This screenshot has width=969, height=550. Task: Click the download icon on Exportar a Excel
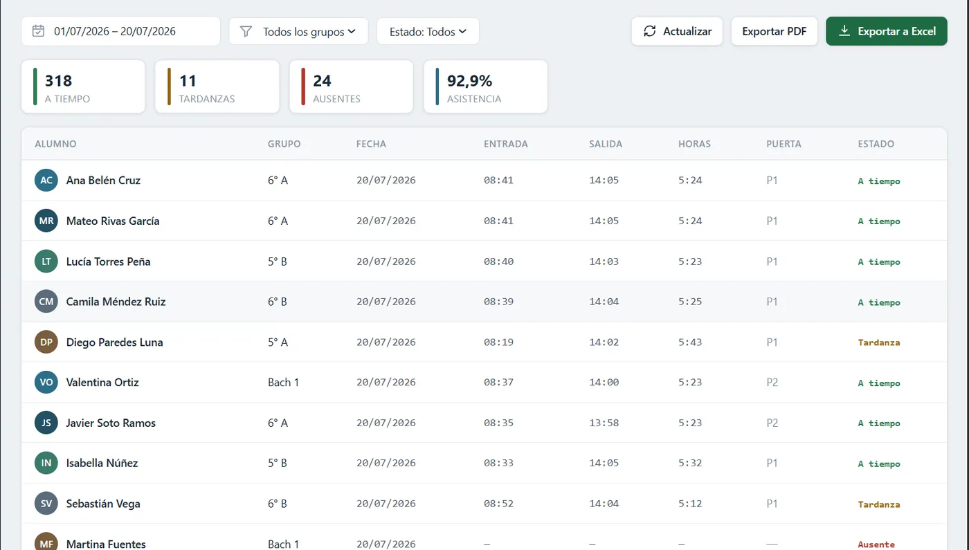pos(844,31)
